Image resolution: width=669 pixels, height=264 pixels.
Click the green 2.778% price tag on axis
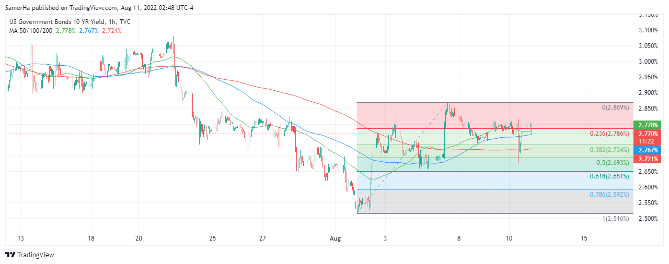coord(647,125)
